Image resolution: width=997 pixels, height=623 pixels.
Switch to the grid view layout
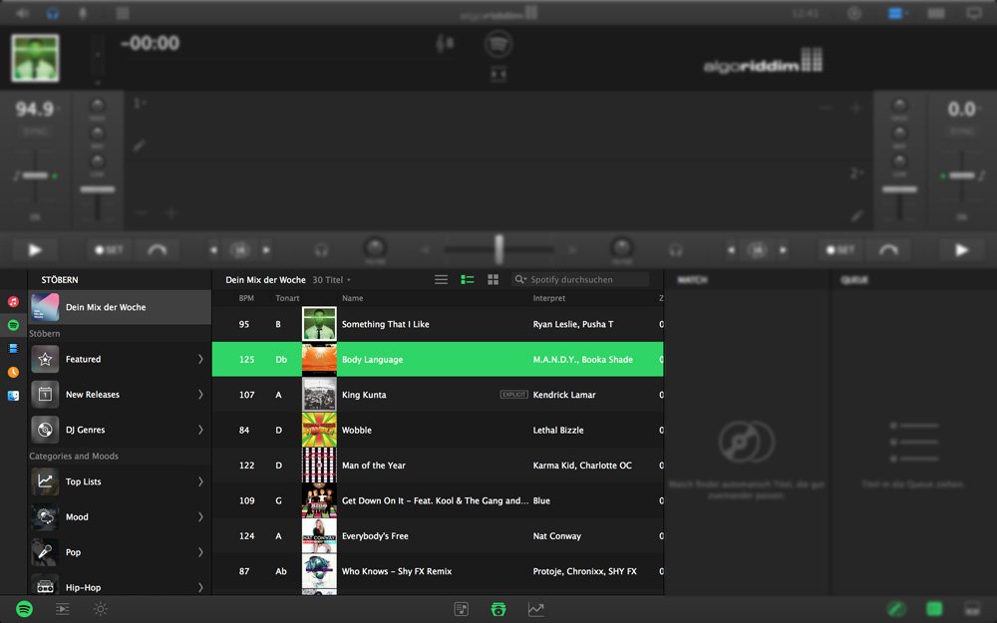pos(493,280)
